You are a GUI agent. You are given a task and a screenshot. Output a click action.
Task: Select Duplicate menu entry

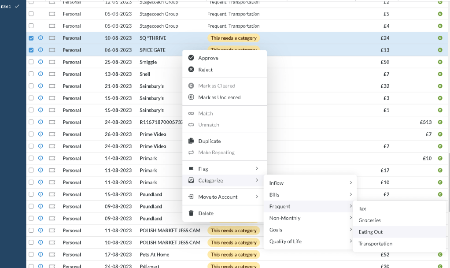(225, 141)
